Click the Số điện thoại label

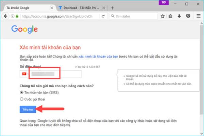[x=30, y=66]
